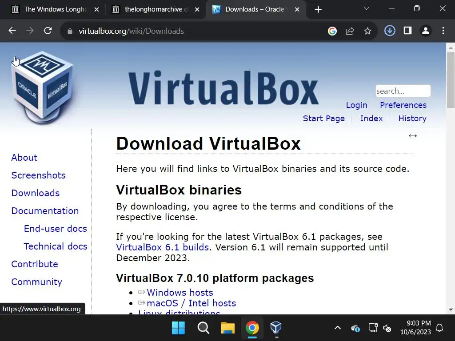Screen dimensions: 455x341
Task: Follow the VirtualBox 6.1 builds link
Action: click(163, 247)
